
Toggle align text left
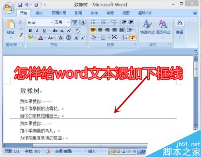click(93, 30)
